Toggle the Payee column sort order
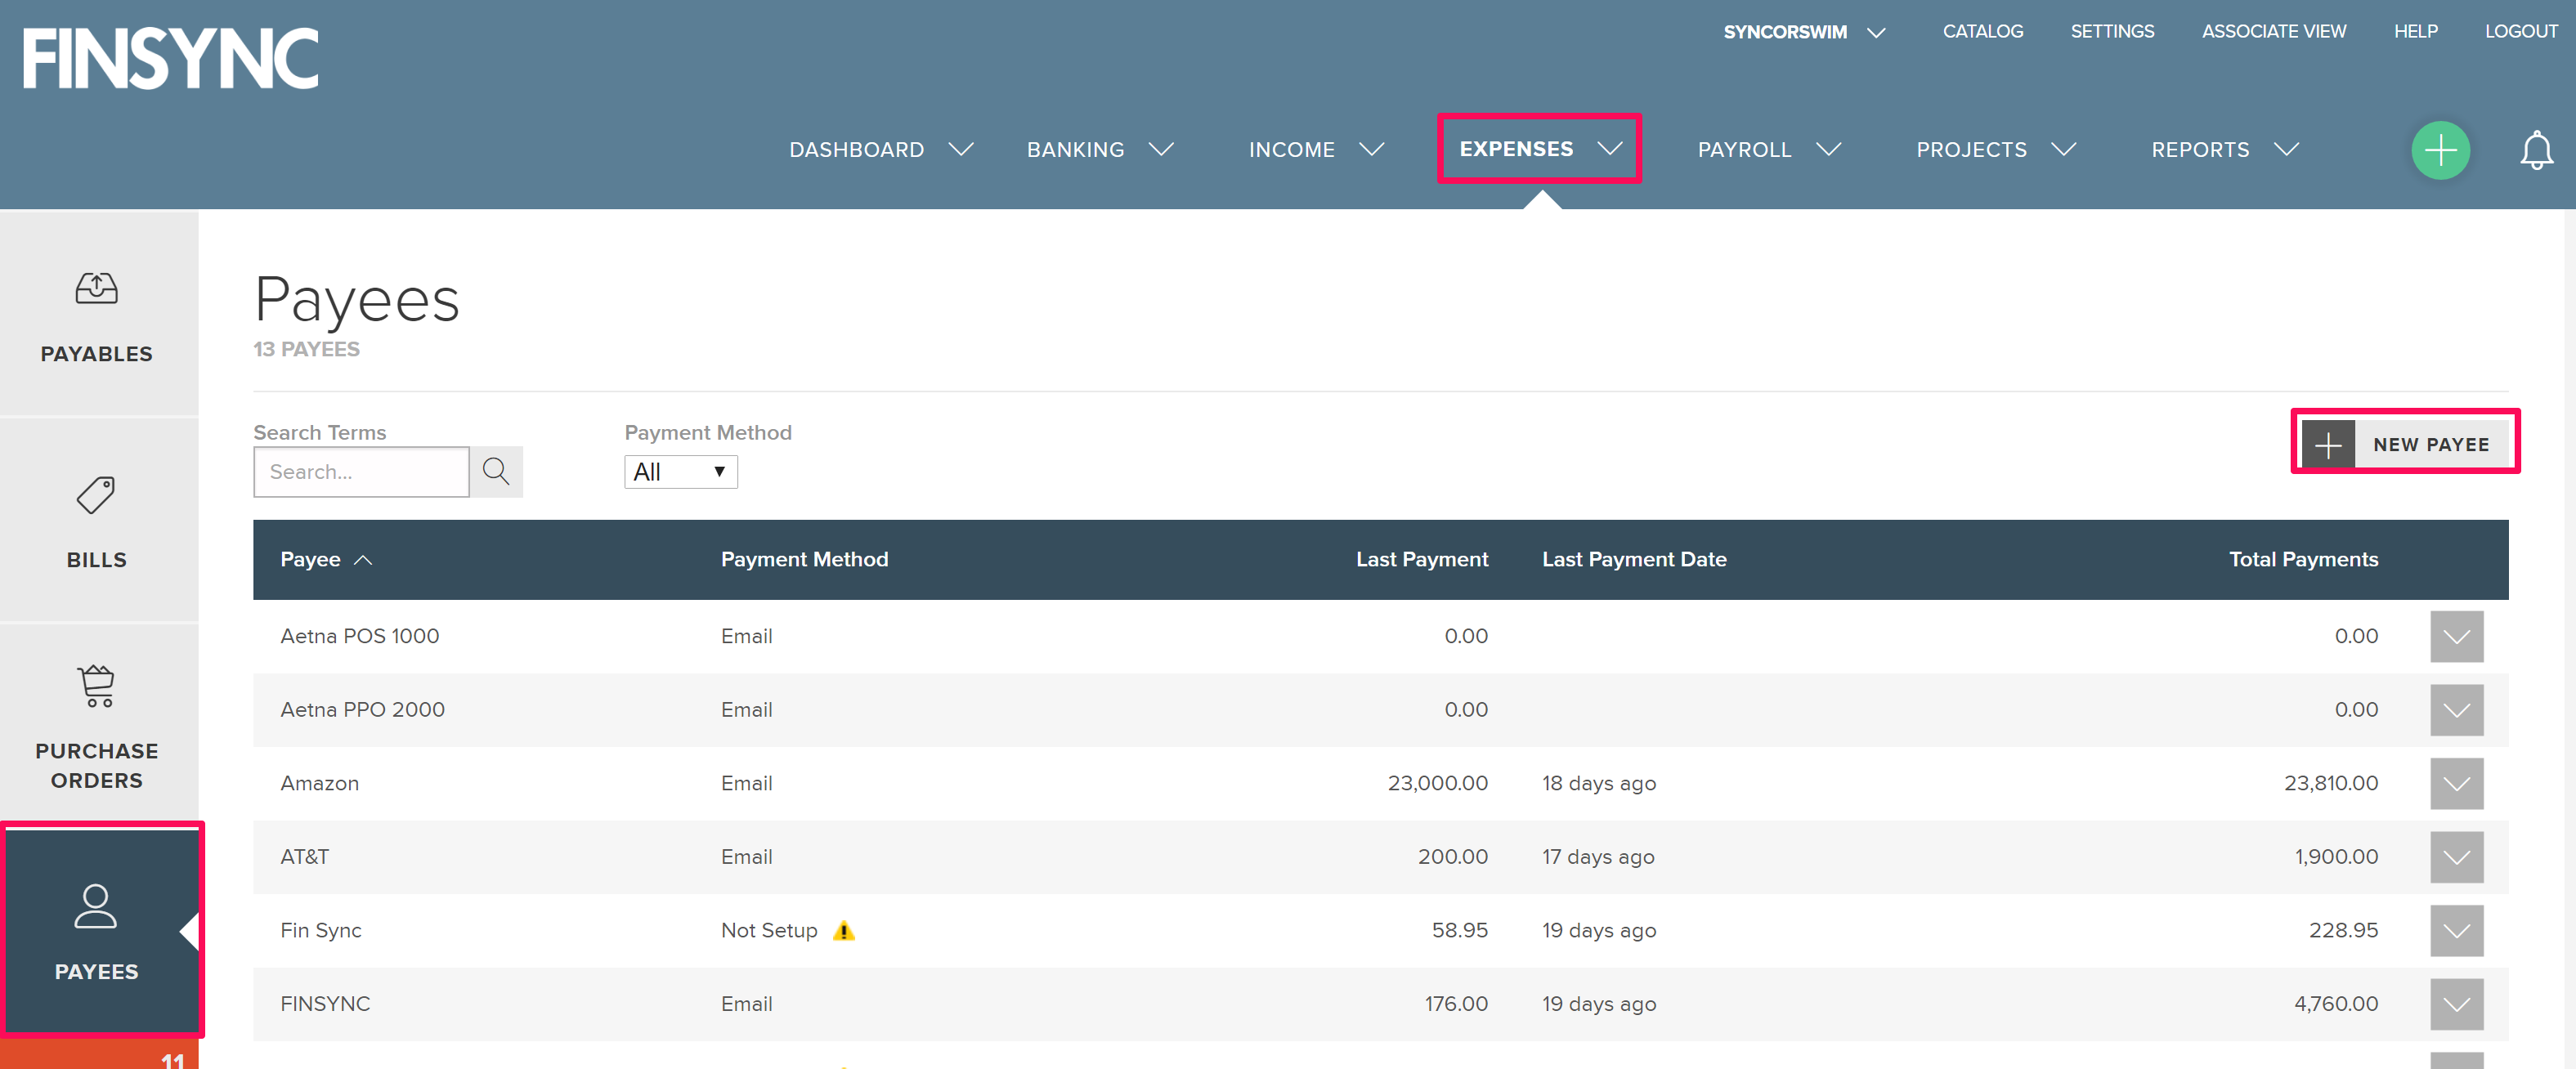 click(326, 559)
